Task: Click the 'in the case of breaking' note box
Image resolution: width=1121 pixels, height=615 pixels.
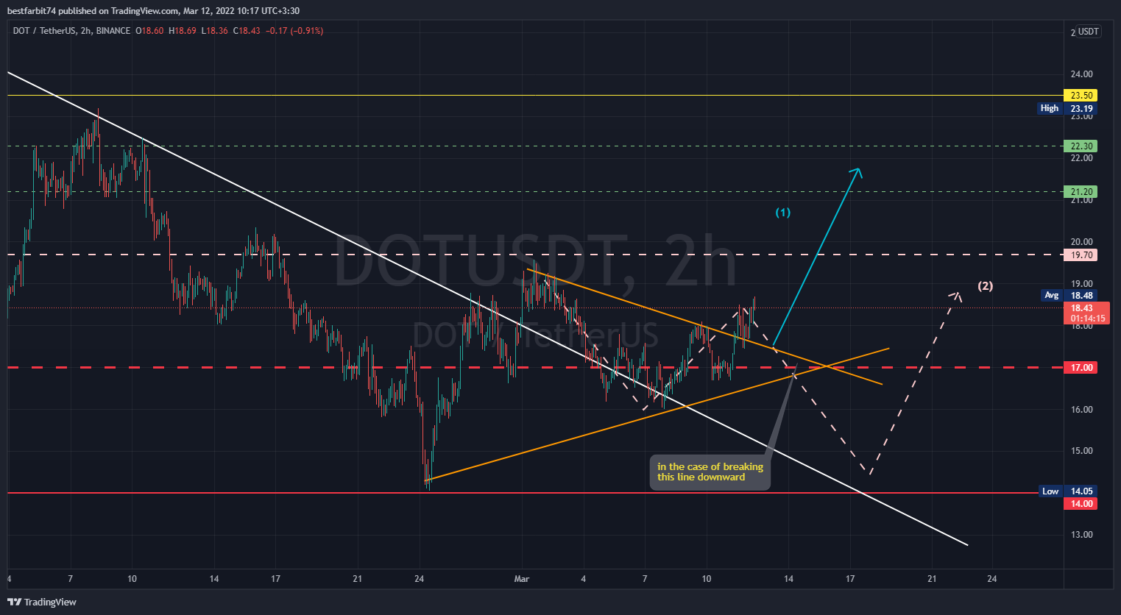Action: tap(710, 472)
